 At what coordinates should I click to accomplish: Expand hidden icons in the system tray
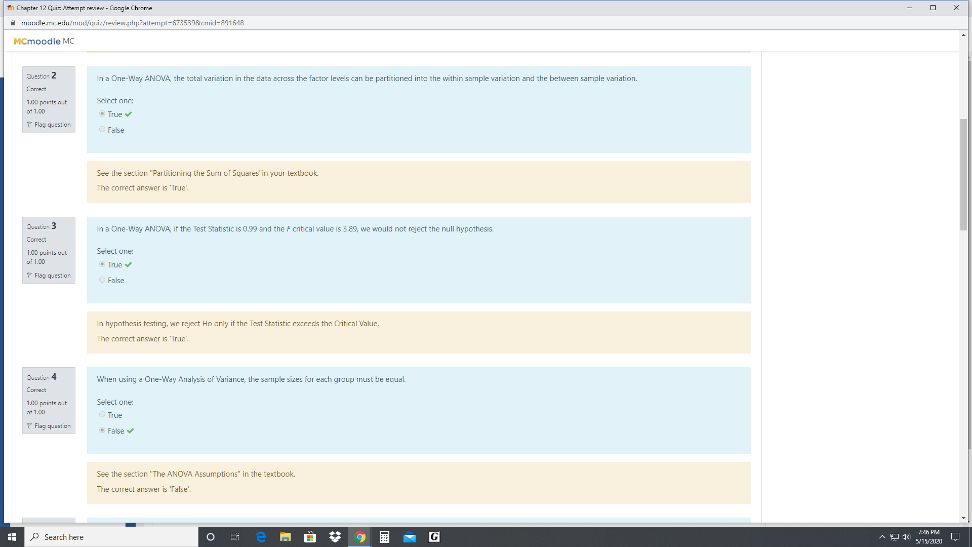point(881,536)
